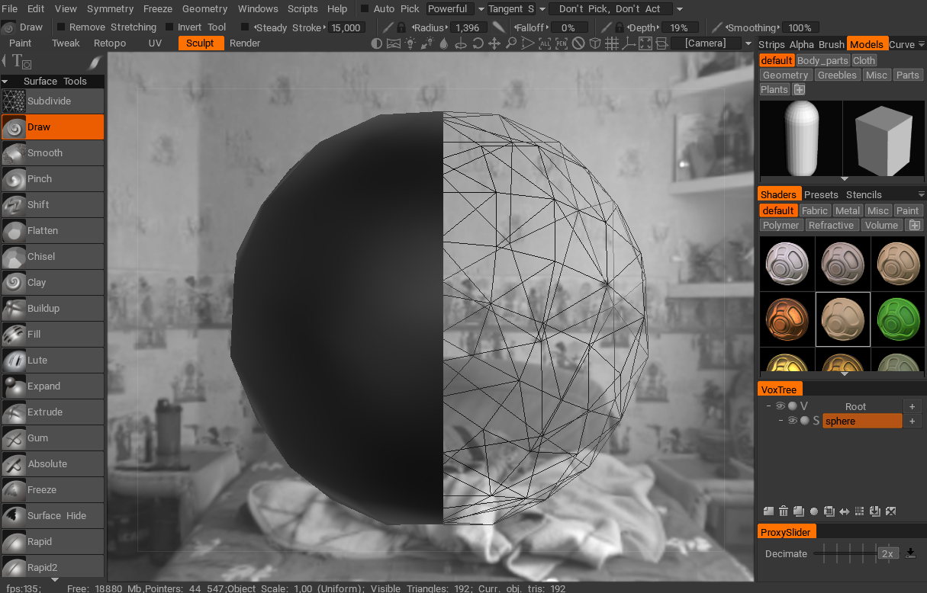Switch to the Retopo room tab
The width and height of the screenshot is (927, 593).
tap(110, 43)
